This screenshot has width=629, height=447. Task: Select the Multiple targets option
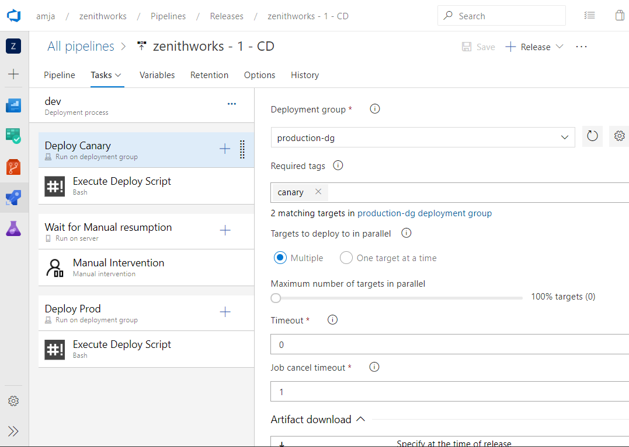[282, 258]
